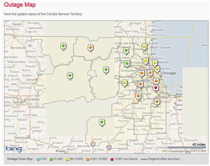This screenshot has width=210, height=166.
Task: Click the green marker nearest the route 20 shield
Action: [63, 47]
